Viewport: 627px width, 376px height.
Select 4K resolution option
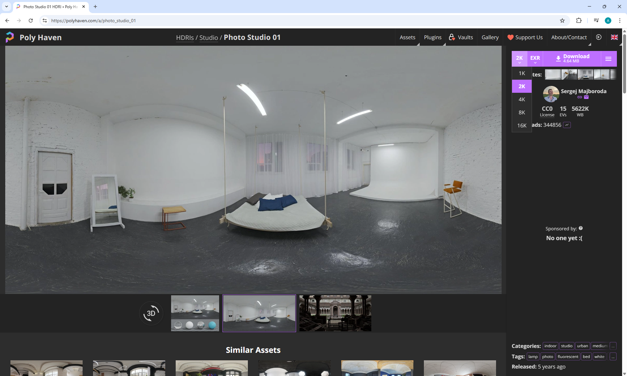point(522,100)
